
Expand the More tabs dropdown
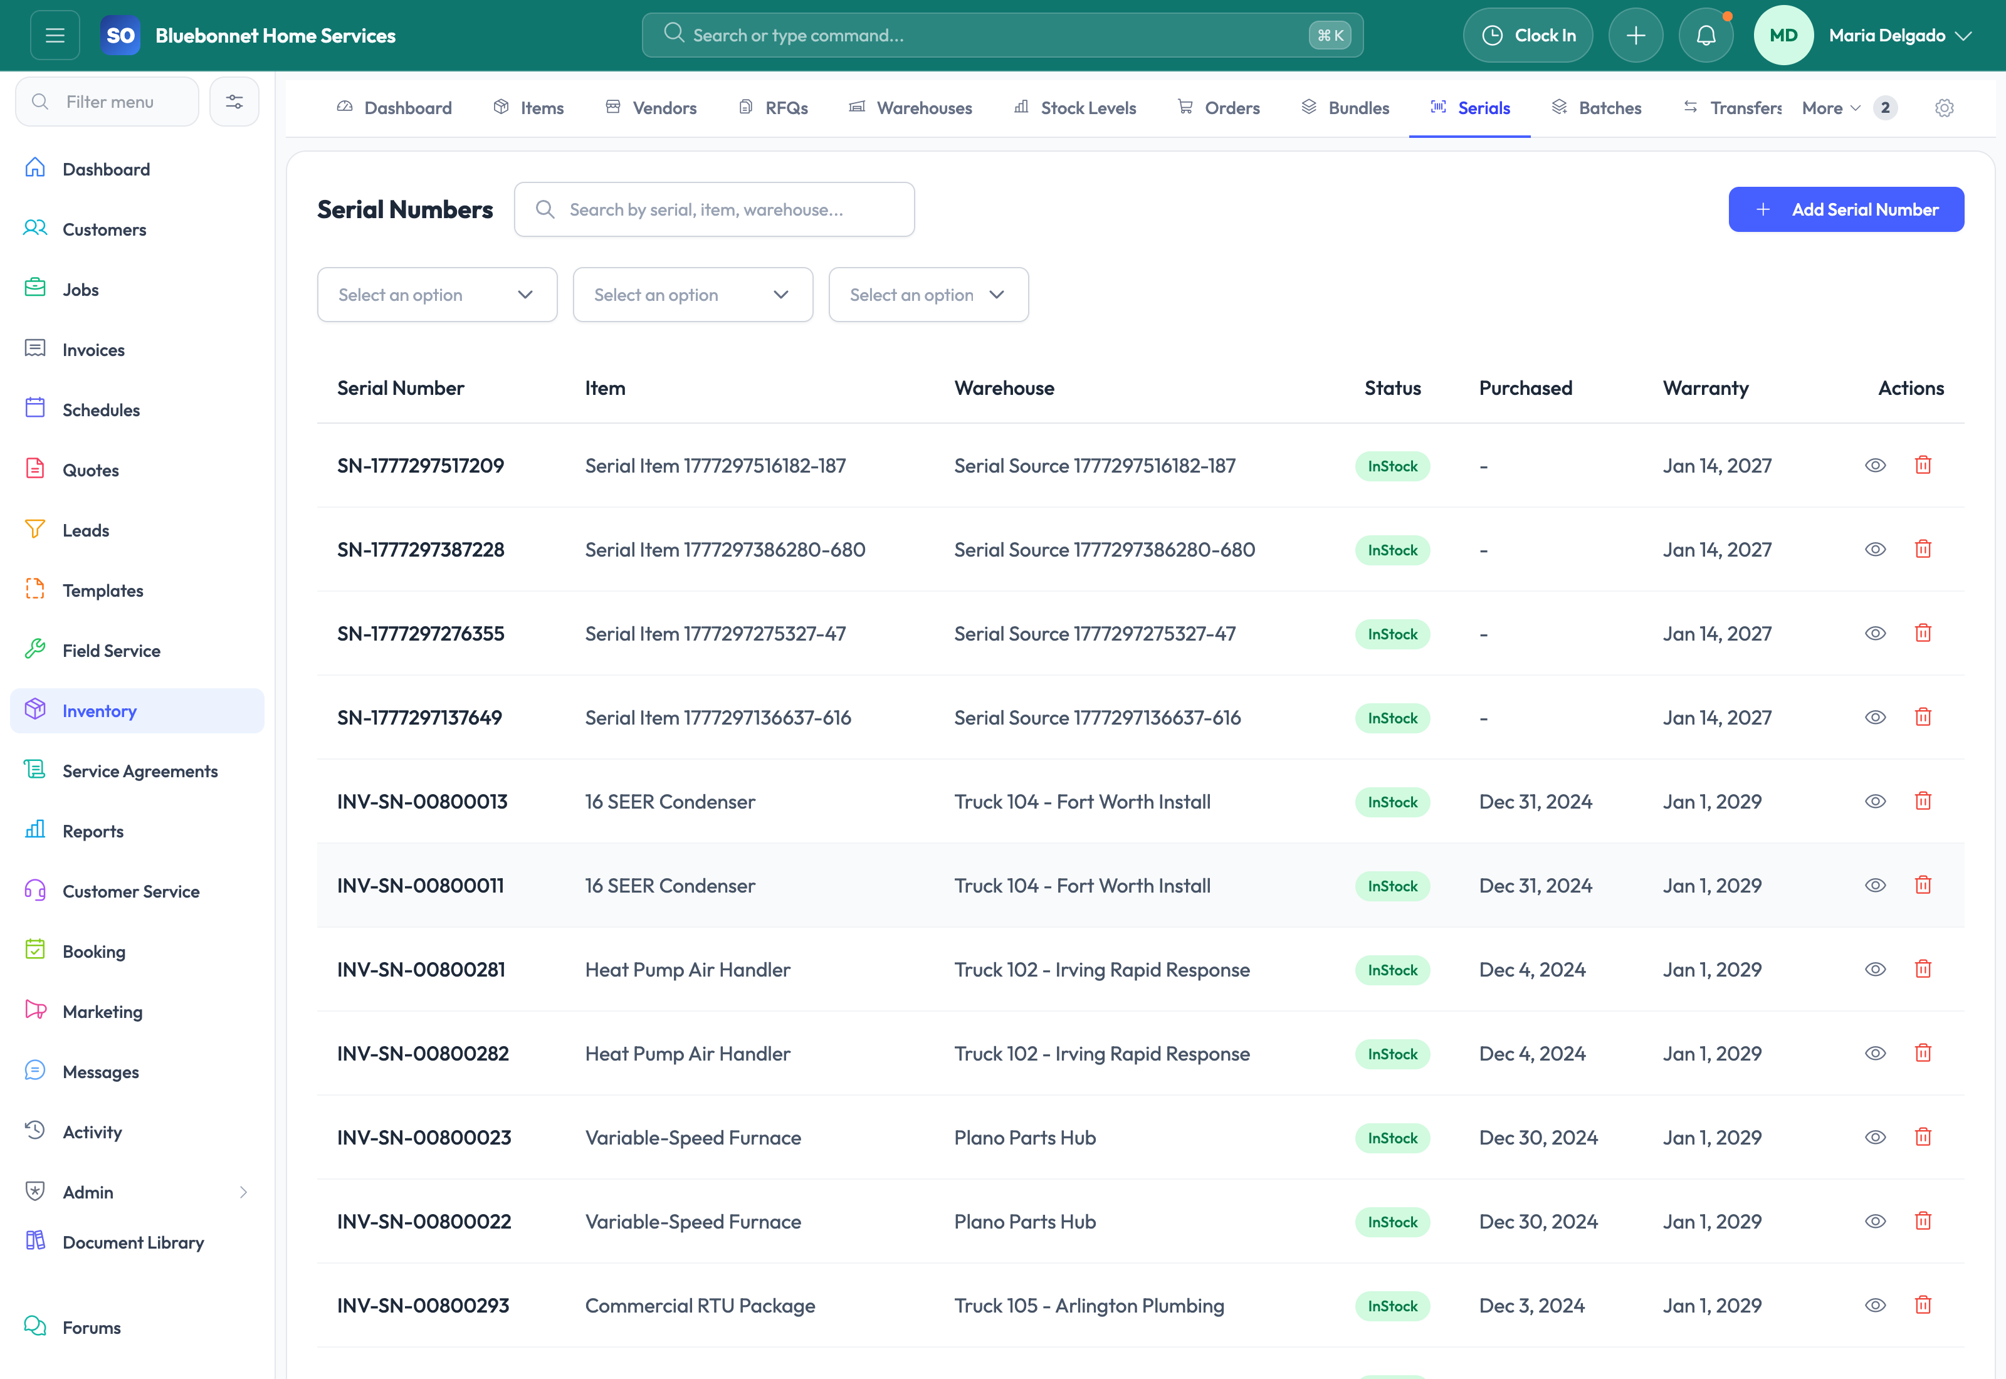[1830, 108]
